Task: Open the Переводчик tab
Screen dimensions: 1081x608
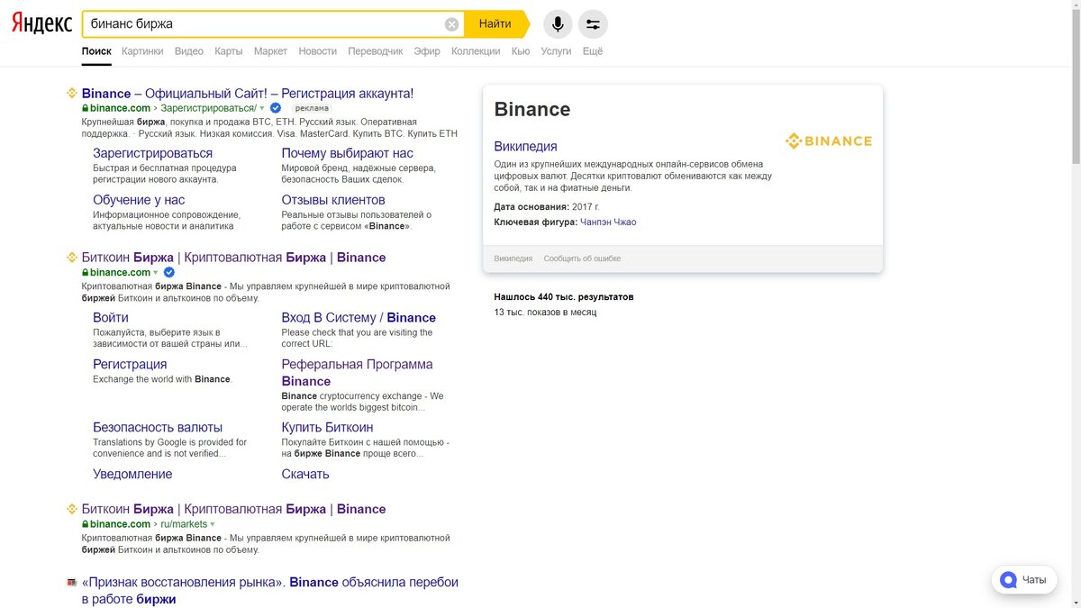Action: point(376,51)
